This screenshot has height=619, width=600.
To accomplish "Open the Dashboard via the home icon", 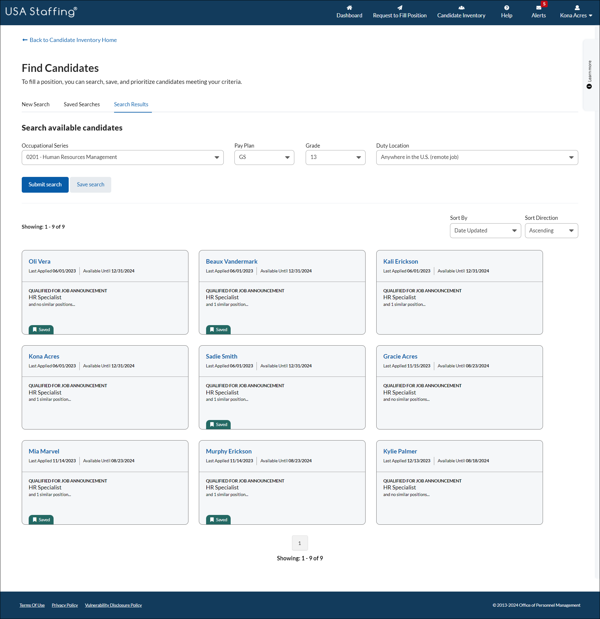I will click(349, 8).
